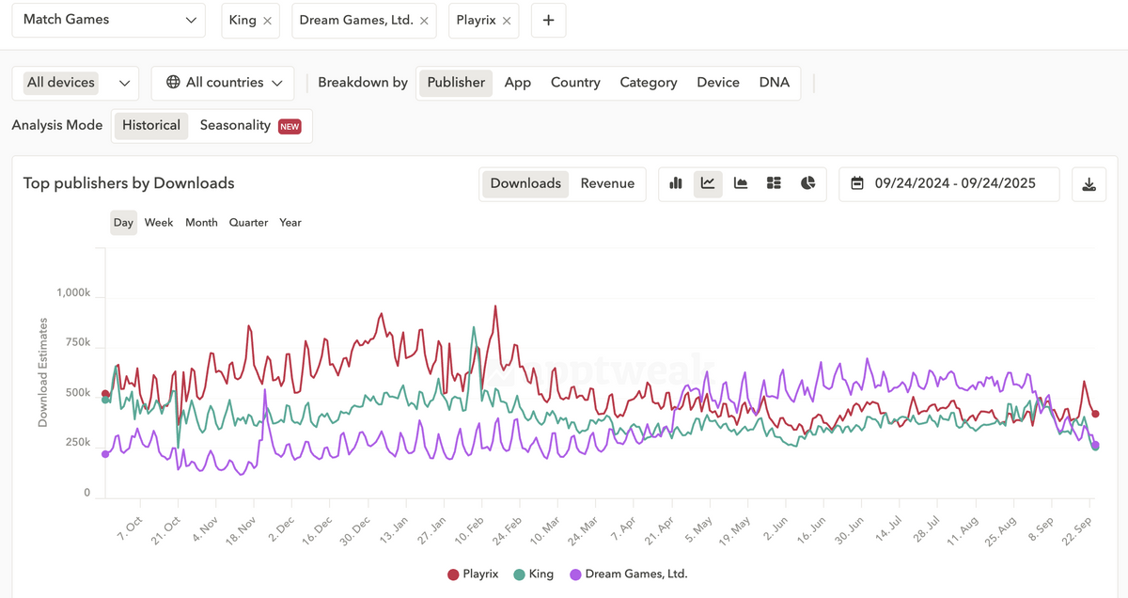This screenshot has width=1128, height=598.
Task: Hide Dream Games, Ltd. legend series
Action: click(x=629, y=574)
